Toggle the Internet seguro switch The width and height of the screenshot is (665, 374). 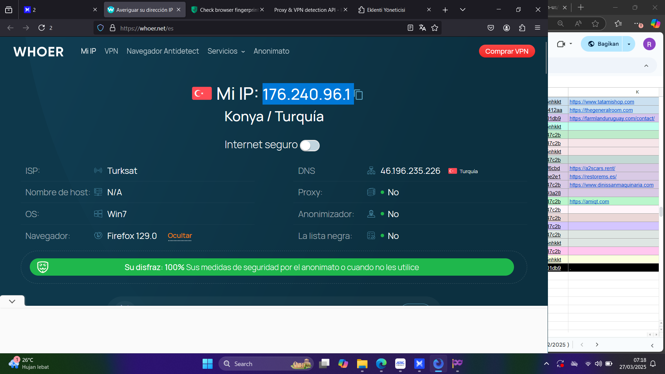[310, 145]
